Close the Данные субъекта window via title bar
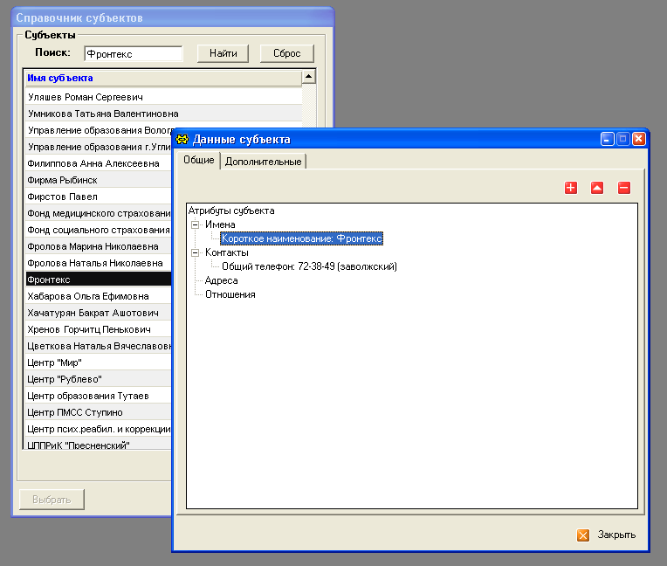The height and width of the screenshot is (566, 667). tap(639, 139)
